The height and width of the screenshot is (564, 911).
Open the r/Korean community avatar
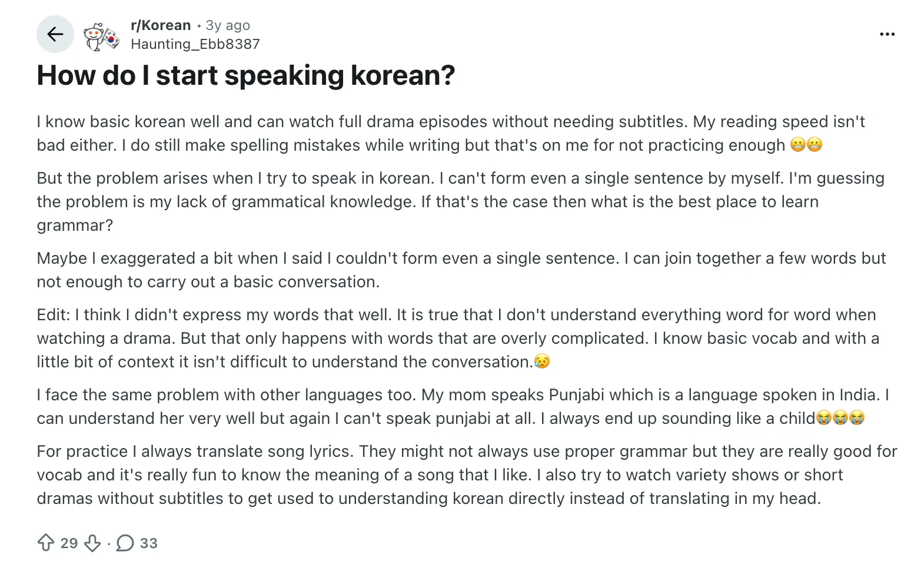pos(101,37)
